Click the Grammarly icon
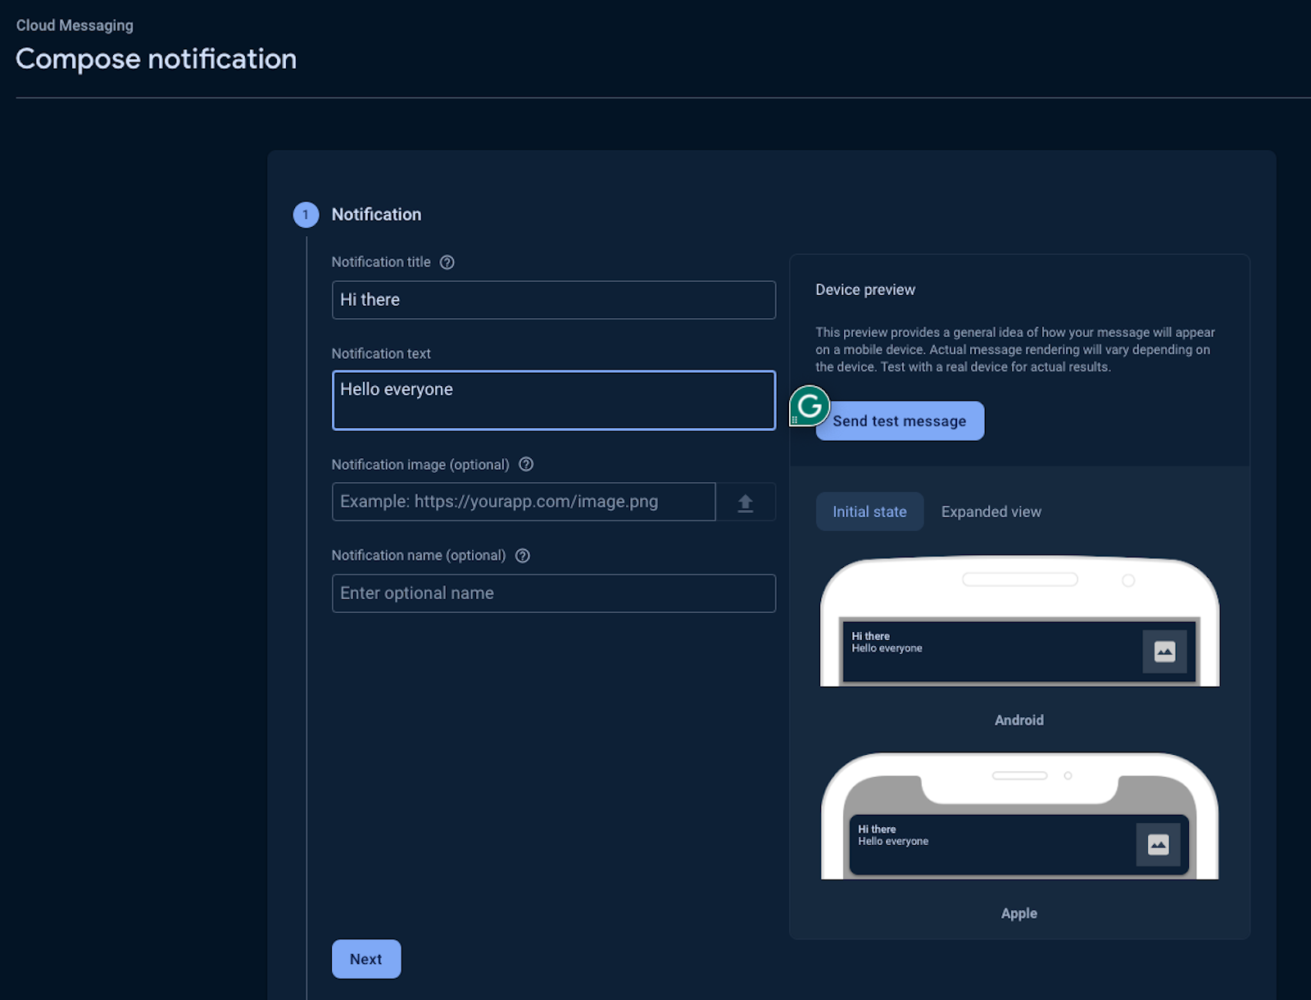Viewport: 1311px width, 1000px height. (x=809, y=407)
